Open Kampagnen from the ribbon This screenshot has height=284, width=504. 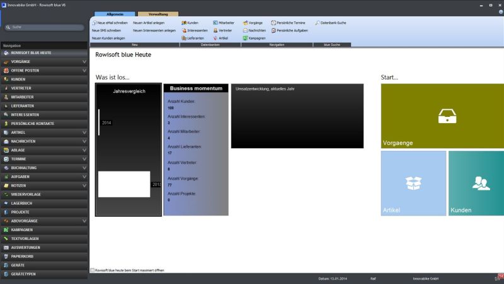(x=254, y=38)
